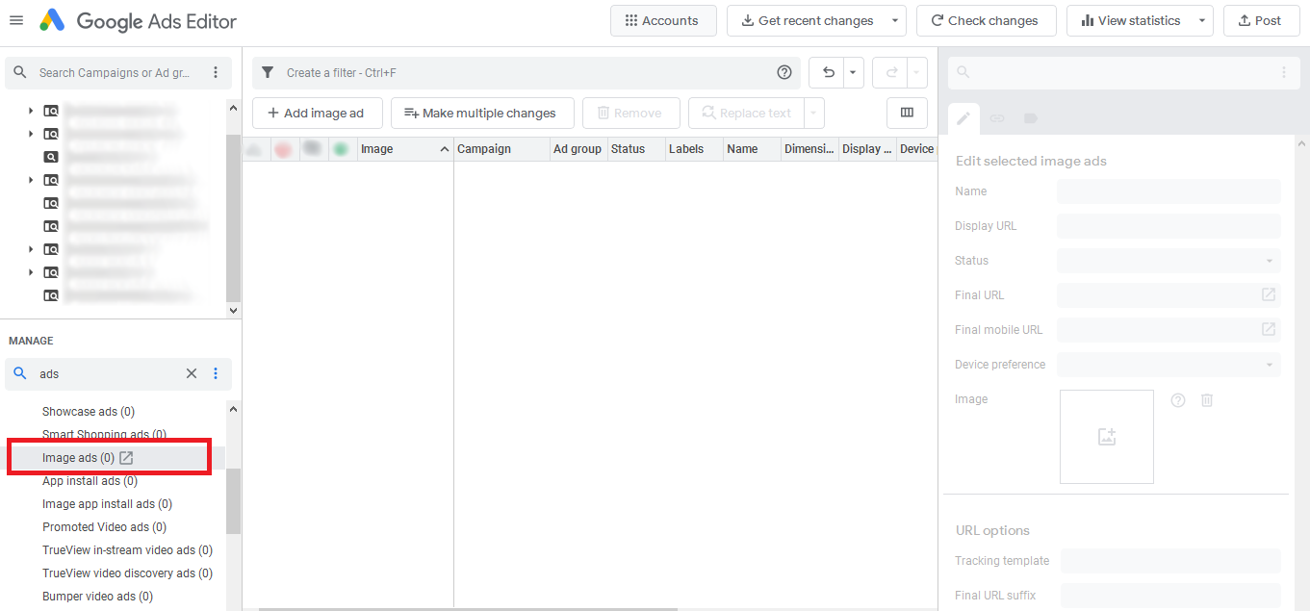Select App install ads (0)
The height and width of the screenshot is (611, 1310).
coord(90,481)
